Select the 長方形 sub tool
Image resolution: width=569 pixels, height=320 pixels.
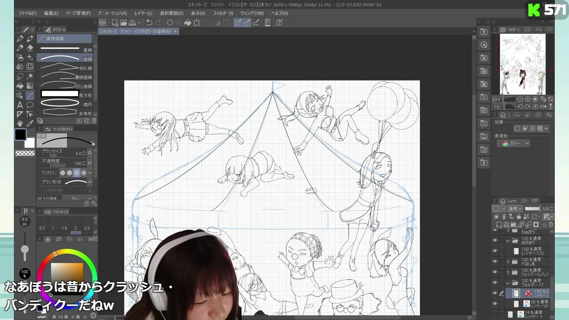(65, 94)
